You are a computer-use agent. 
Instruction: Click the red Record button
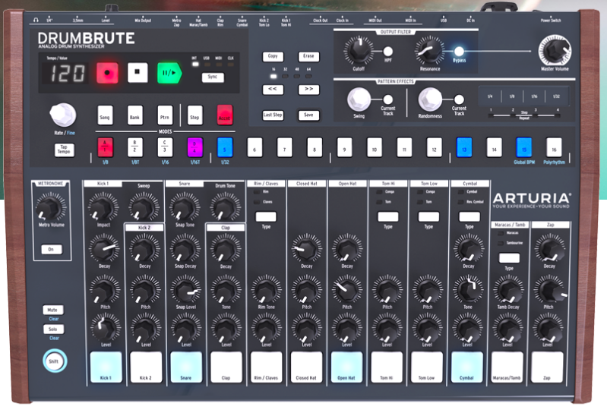[x=107, y=73]
